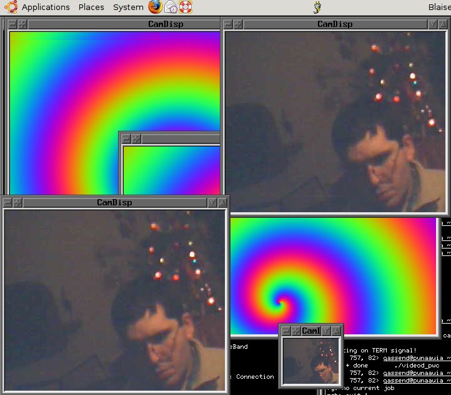Open the System menu
Viewport: 451px width, 395px height.
coord(128,8)
